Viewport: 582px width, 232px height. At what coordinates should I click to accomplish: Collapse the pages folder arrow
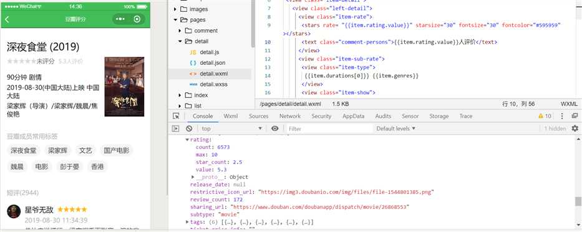coord(175,20)
